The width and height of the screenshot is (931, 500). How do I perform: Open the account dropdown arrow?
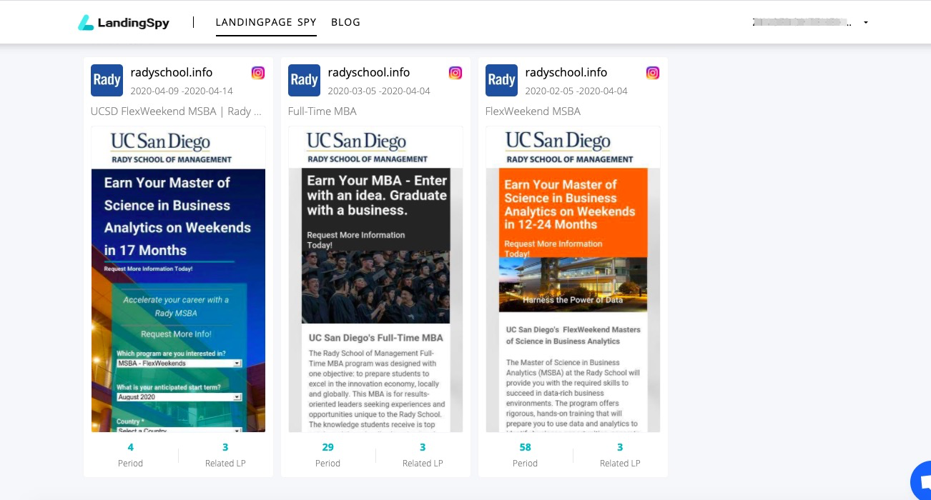tap(866, 23)
